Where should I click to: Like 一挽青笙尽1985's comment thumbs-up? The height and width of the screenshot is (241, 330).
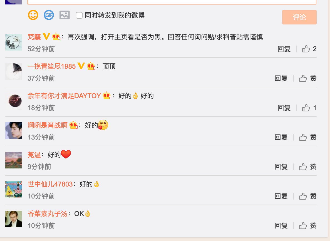303,78
